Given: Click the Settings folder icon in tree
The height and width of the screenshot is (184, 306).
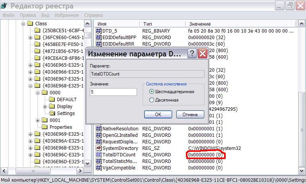Looking at the screenshot, I should pos(52,113).
